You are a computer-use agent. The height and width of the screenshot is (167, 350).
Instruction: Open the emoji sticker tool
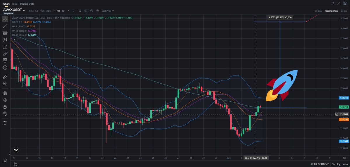click(5, 67)
